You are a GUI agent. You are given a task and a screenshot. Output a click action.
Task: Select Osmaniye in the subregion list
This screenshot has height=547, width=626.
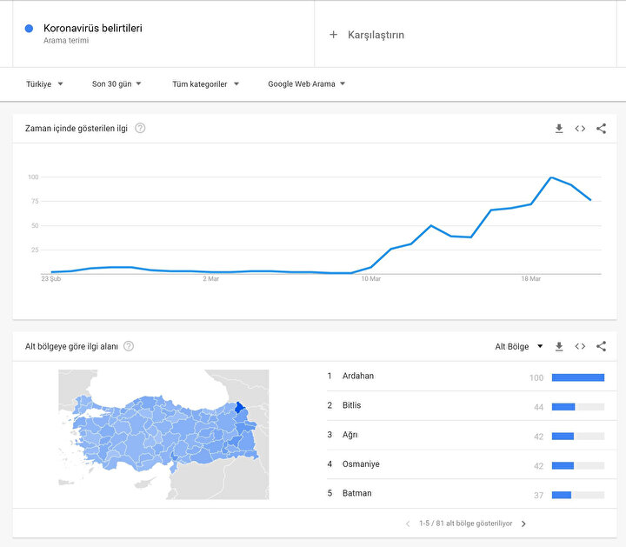(x=361, y=464)
